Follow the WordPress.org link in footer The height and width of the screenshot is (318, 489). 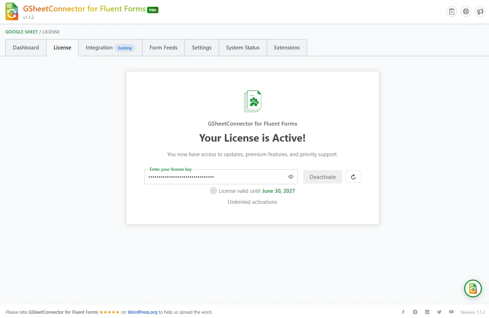[x=142, y=312]
